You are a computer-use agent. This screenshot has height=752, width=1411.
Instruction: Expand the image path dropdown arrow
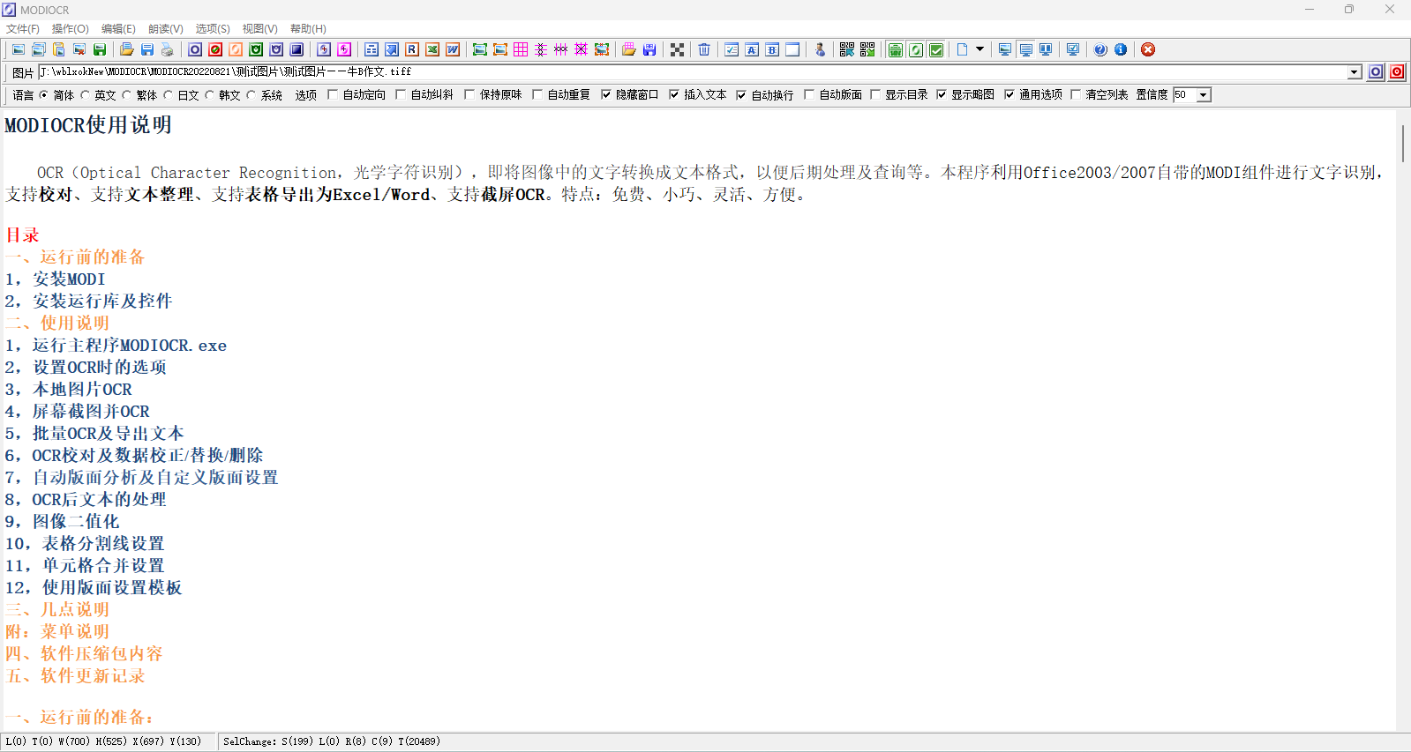pos(1355,72)
